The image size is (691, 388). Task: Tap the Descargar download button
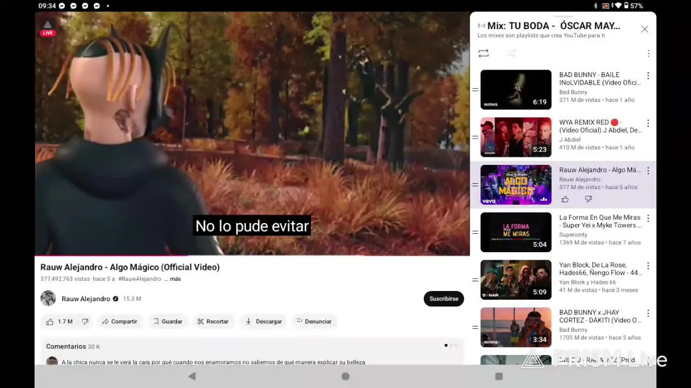point(263,322)
